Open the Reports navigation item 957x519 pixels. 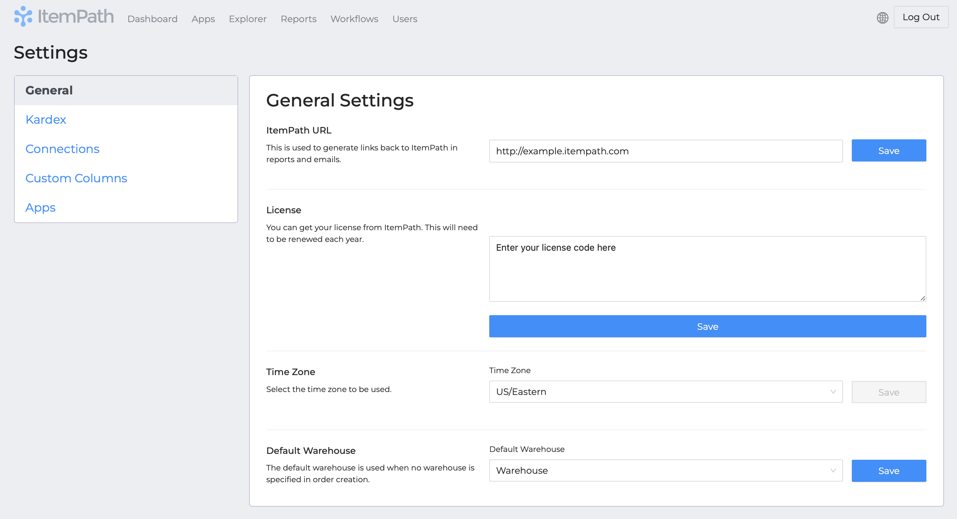click(x=299, y=19)
